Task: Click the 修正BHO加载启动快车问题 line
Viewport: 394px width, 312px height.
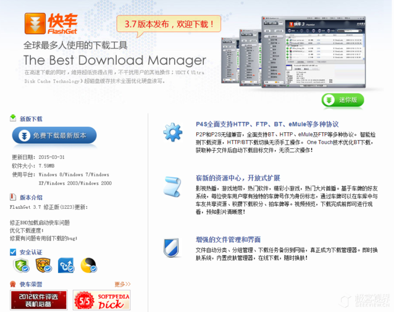Action: point(40,223)
